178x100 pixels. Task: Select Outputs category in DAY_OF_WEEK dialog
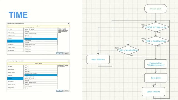15,76
